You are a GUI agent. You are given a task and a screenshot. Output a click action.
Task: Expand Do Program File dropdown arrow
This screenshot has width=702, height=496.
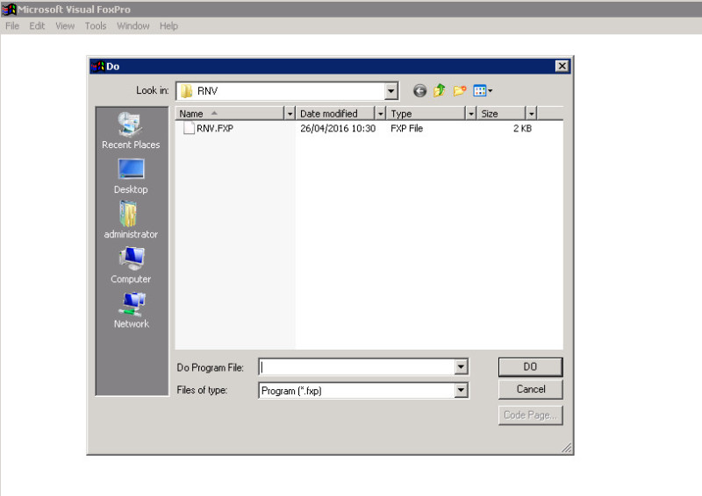(x=461, y=367)
